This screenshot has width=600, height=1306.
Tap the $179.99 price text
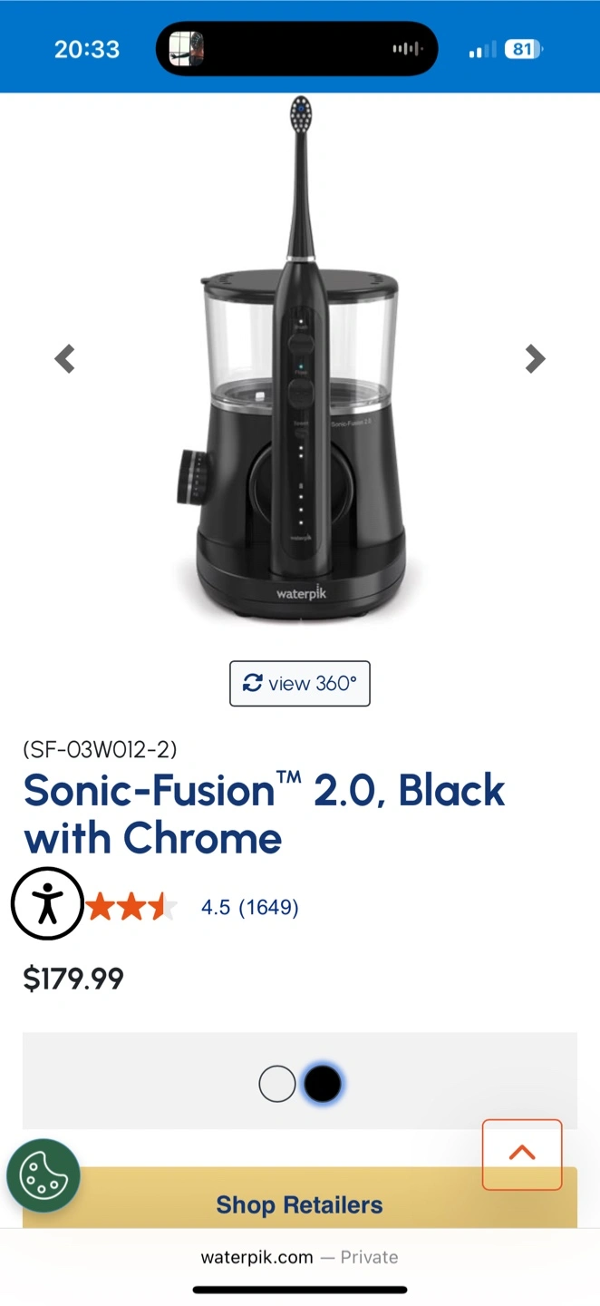pos(73,979)
